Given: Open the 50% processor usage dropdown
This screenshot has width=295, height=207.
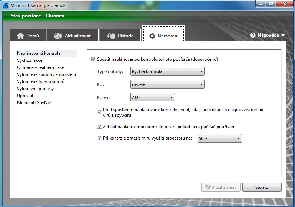Looking at the screenshot, I should point(219,138).
